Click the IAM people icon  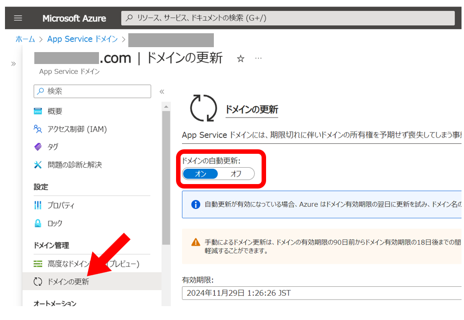tap(38, 129)
